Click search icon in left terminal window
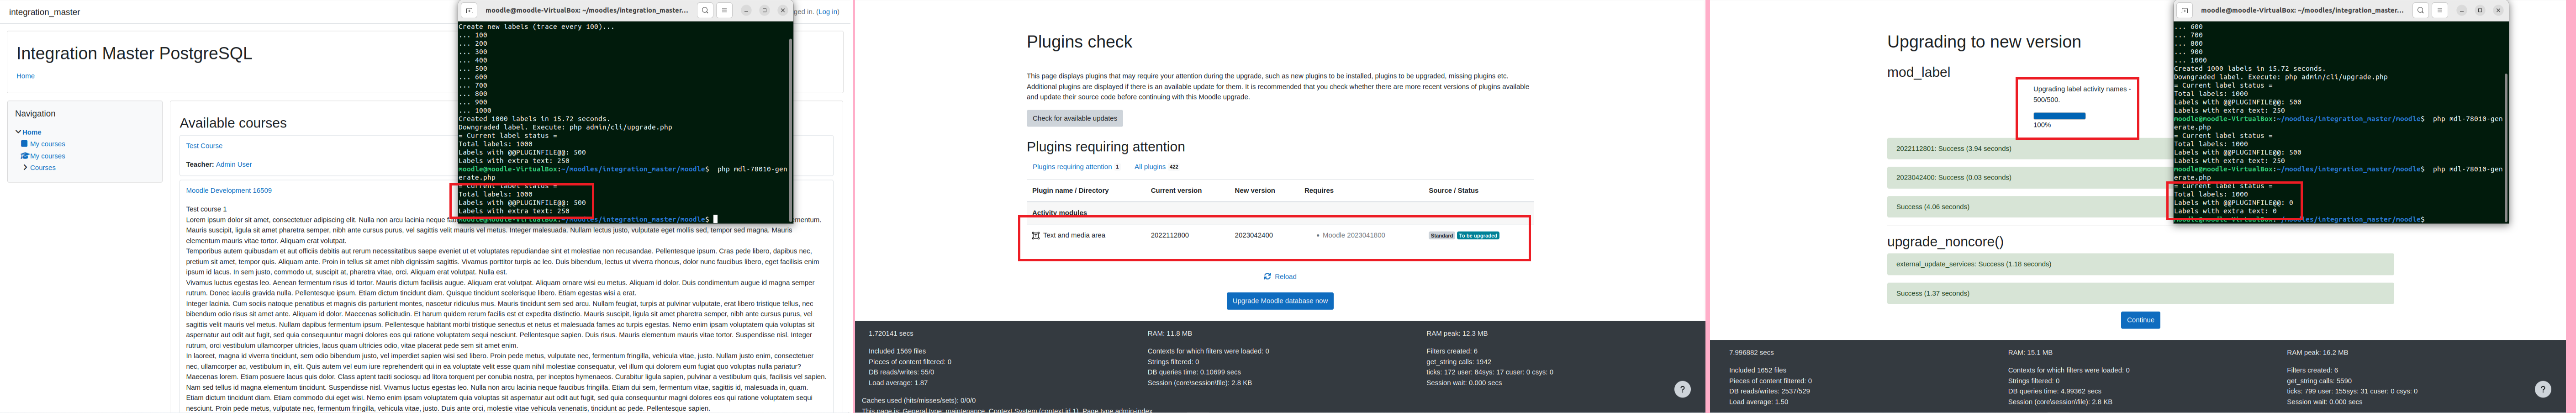This screenshot has width=2576, height=413. [705, 10]
